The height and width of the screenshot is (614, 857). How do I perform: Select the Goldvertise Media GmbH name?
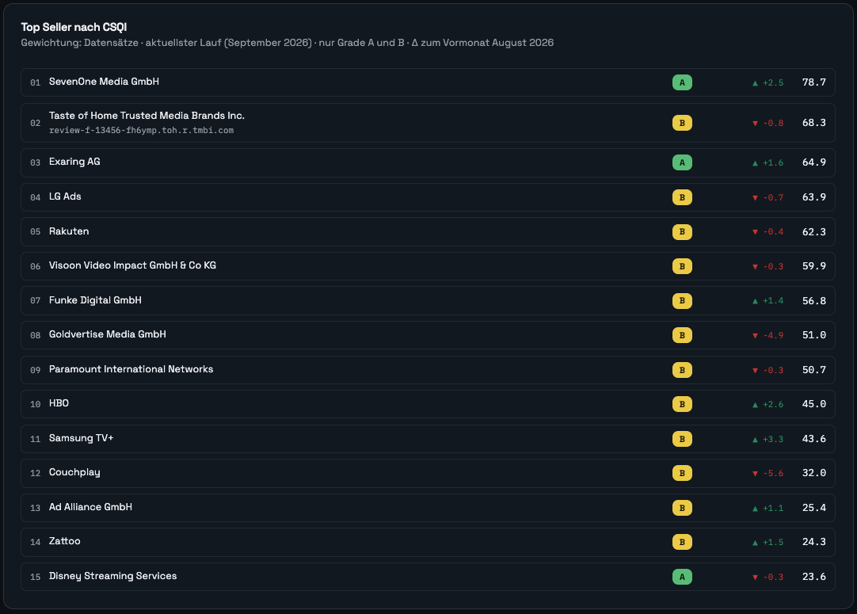pos(107,334)
